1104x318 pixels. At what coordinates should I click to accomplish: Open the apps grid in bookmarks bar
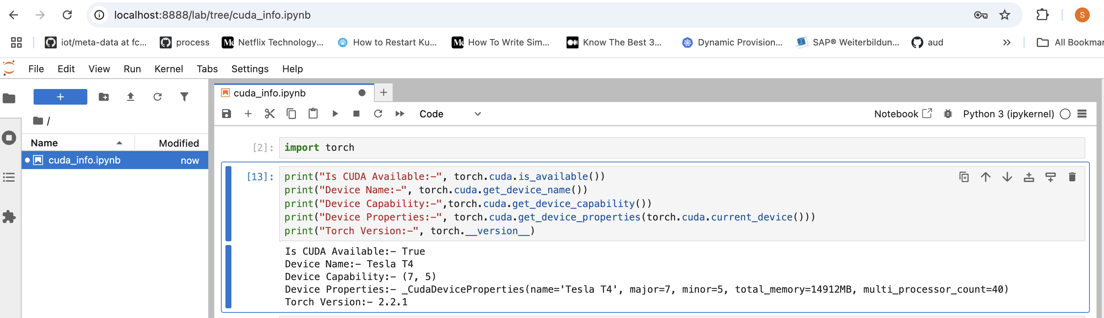(16, 42)
